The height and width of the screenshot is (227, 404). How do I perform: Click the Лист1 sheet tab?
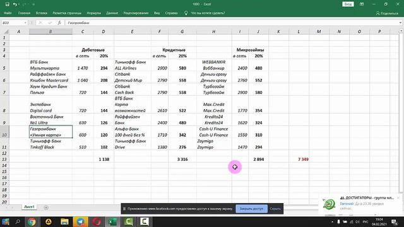coord(29,207)
